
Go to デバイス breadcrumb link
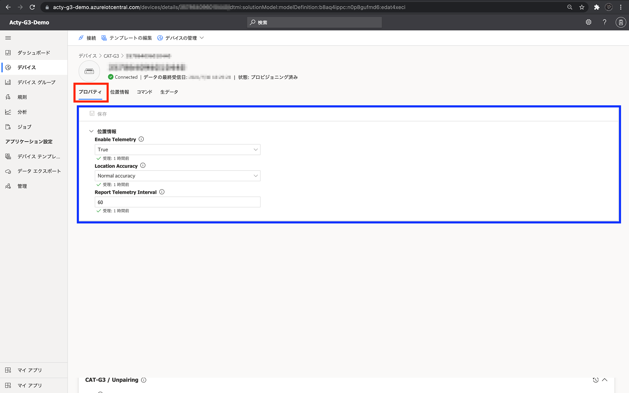[88, 56]
